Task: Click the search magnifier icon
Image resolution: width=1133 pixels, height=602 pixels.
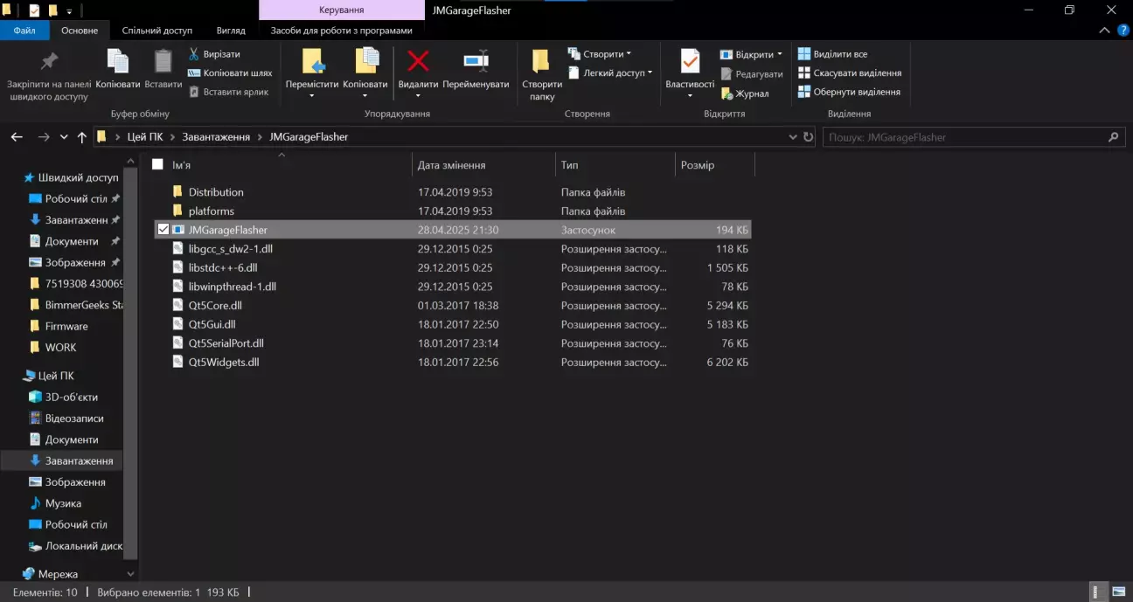Action: [x=1113, y=137]
